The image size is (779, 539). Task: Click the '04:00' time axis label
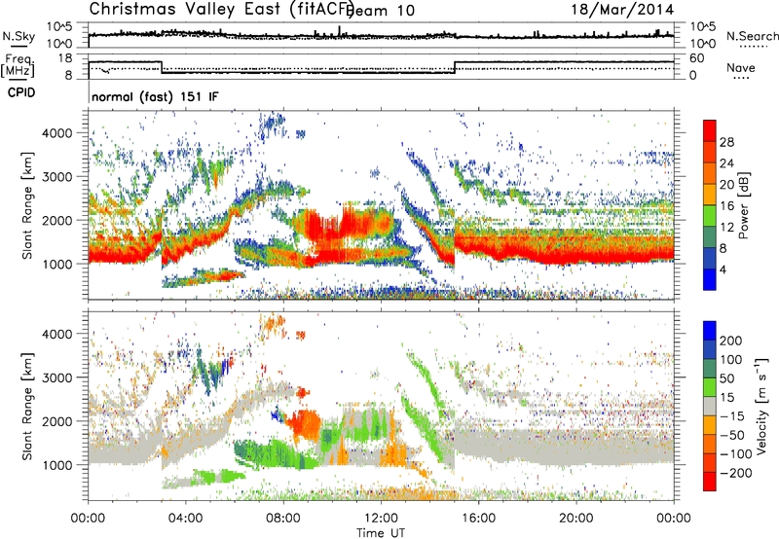tap(186, 519)
